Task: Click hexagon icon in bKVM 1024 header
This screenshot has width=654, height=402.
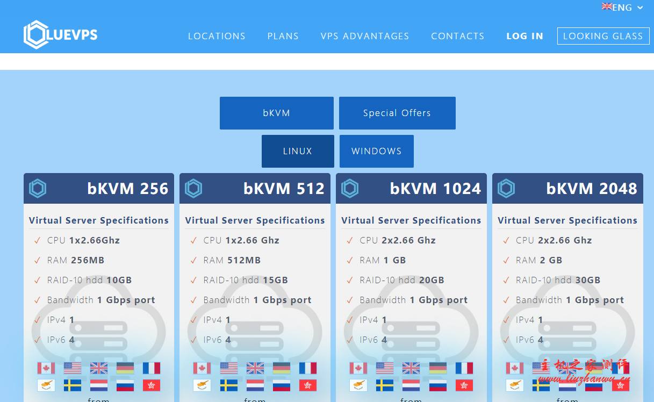Action: [x=350, y=189]
